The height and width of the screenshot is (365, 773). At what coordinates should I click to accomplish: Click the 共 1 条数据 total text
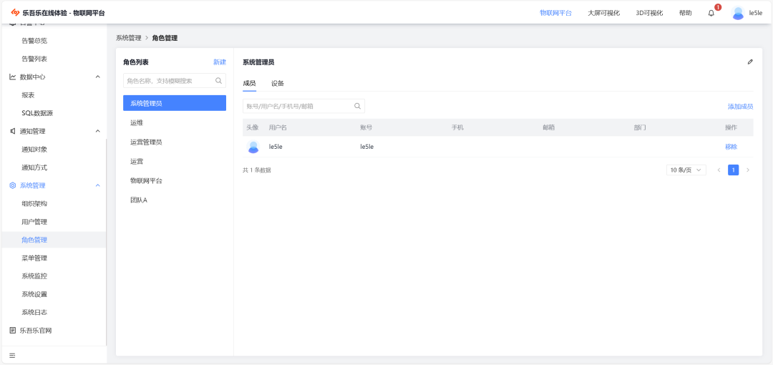pyautogui.click(x=257, y=170)
